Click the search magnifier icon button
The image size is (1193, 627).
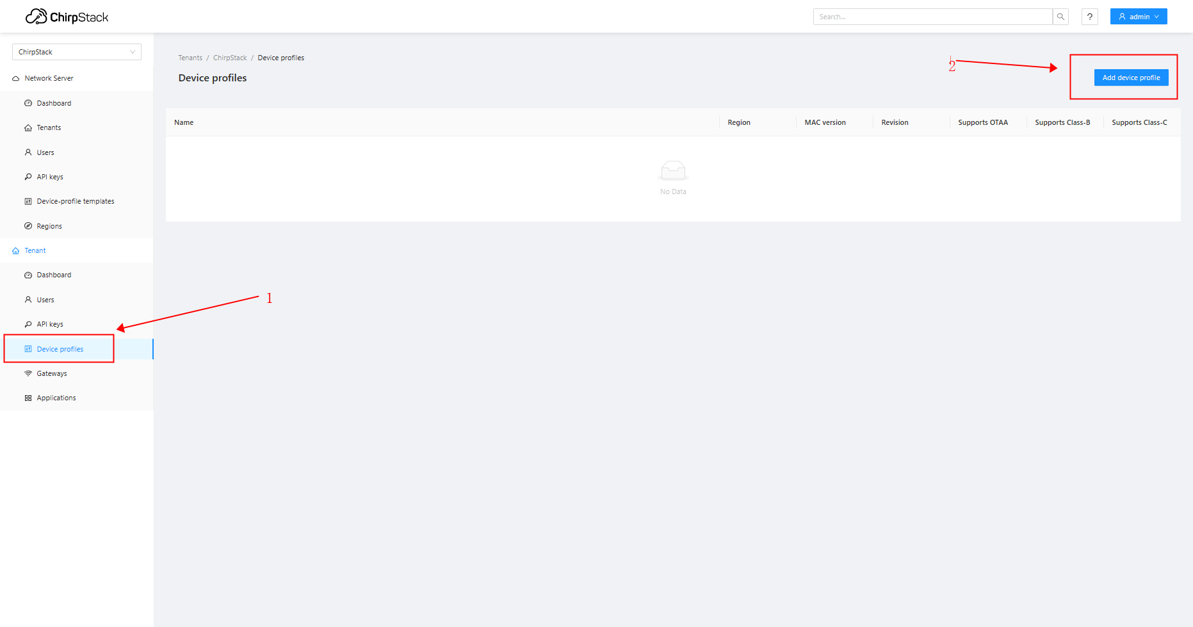pyautogui.click(x=1060, y=17)
